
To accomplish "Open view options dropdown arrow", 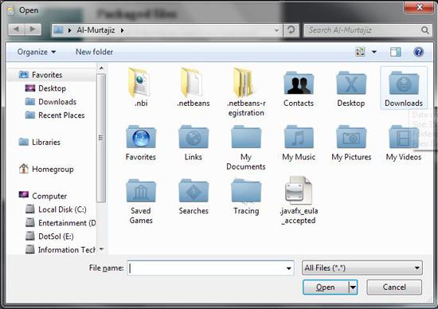I will [374, 52].
